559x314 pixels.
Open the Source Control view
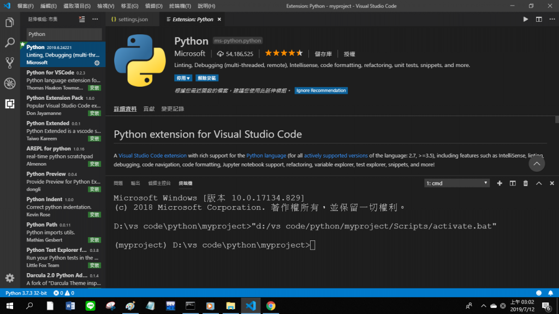click(x=10, y=63)
